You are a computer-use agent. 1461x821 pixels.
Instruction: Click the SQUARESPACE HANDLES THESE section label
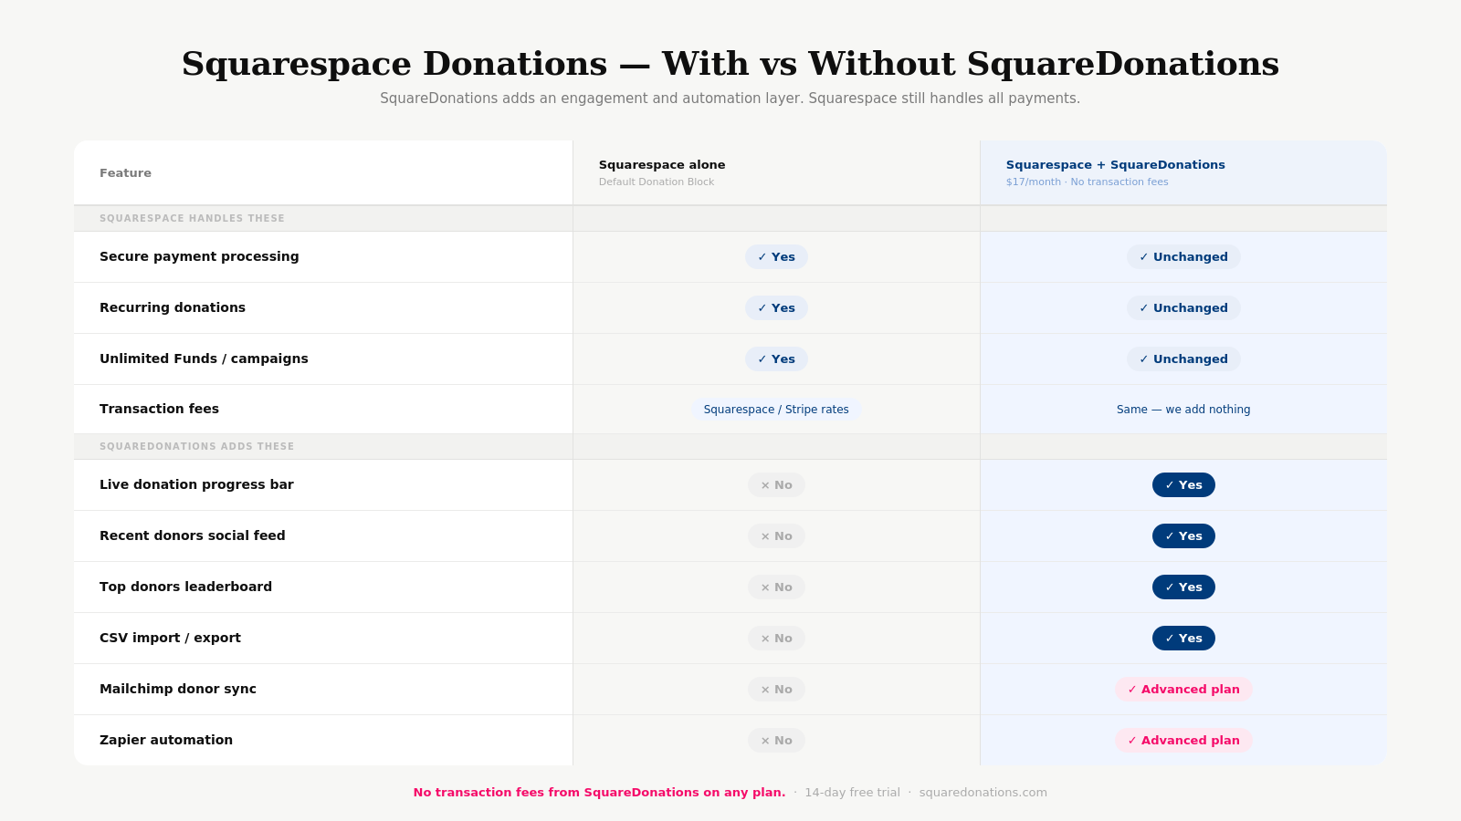click(193, 219)
